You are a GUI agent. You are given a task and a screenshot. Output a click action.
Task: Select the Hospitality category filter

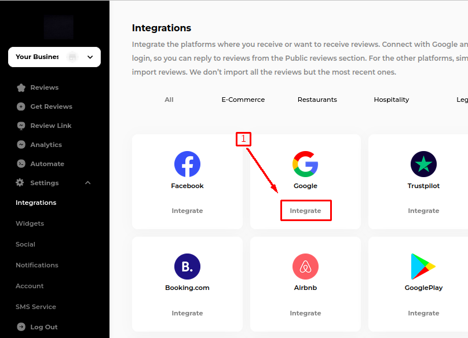click(391, 100)
